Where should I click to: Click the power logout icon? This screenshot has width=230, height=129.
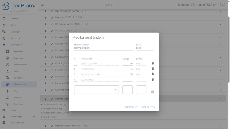click(118, 5)
